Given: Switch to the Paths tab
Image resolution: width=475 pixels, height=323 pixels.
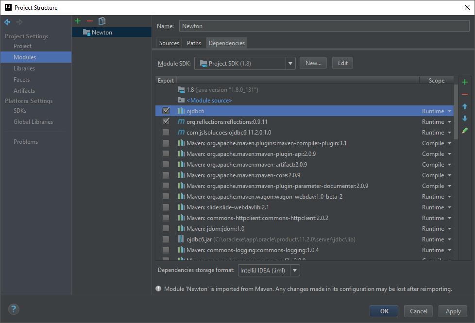Looking at the screenshot, I should pos(194,43).
